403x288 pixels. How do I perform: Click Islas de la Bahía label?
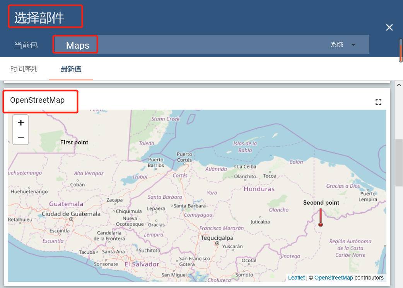[245, 147]
